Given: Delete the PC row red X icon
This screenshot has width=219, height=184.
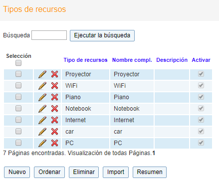Looking at the screenshot, I should [54, 143].
